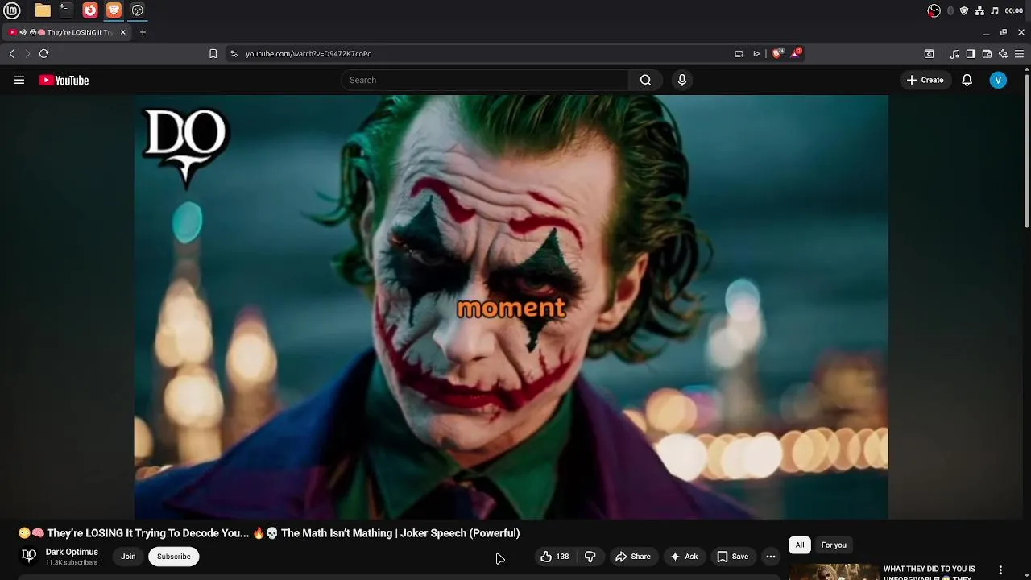Click the youtube.com address bar URL
The height and width of the screenshot is (580, 1031).
tap(308, 54)
